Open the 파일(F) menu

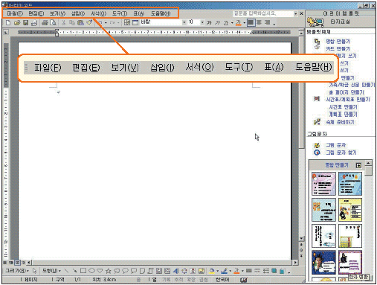[15, 13]
